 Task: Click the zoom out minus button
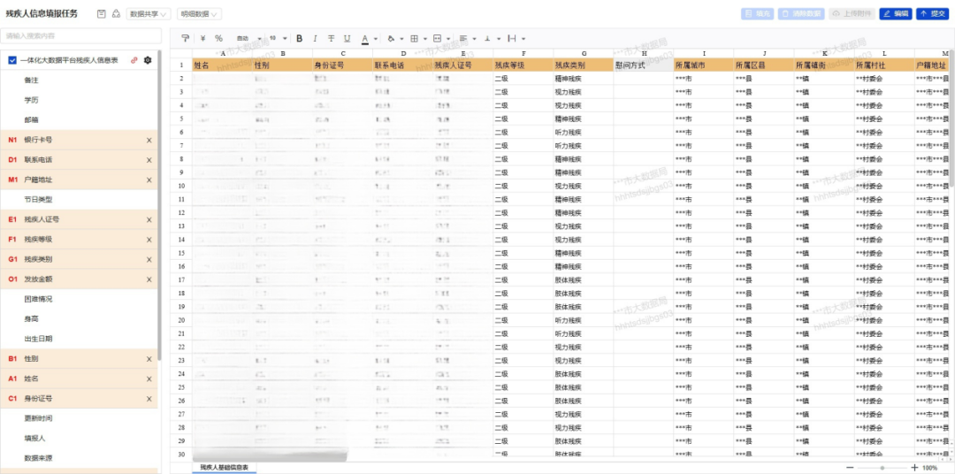pos(851,468)
